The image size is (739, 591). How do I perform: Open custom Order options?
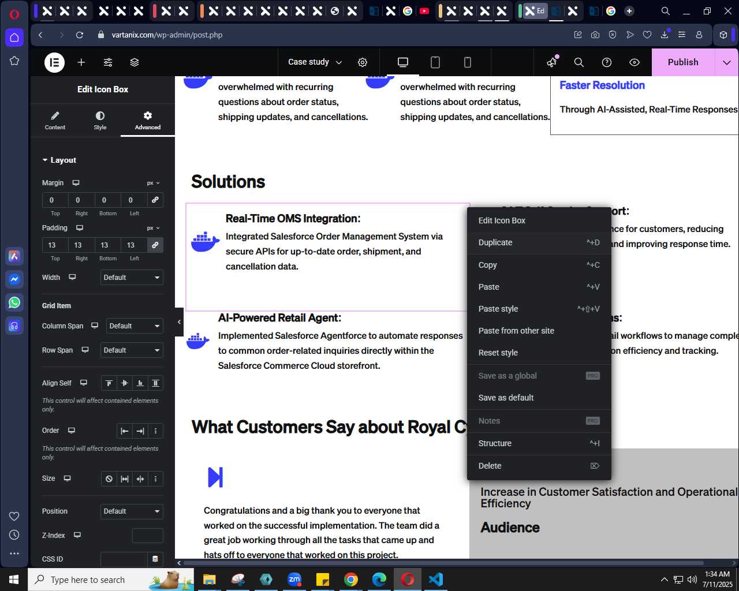(155, 431)
